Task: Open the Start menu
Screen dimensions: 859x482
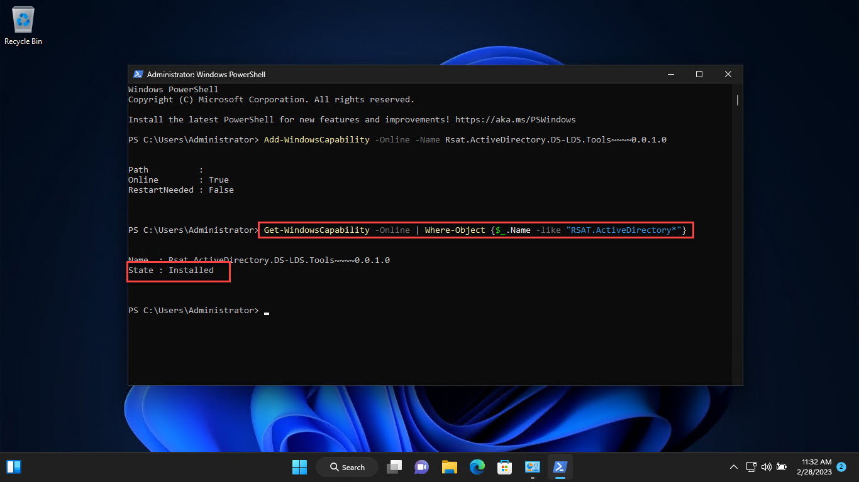Action: (299, 467)
